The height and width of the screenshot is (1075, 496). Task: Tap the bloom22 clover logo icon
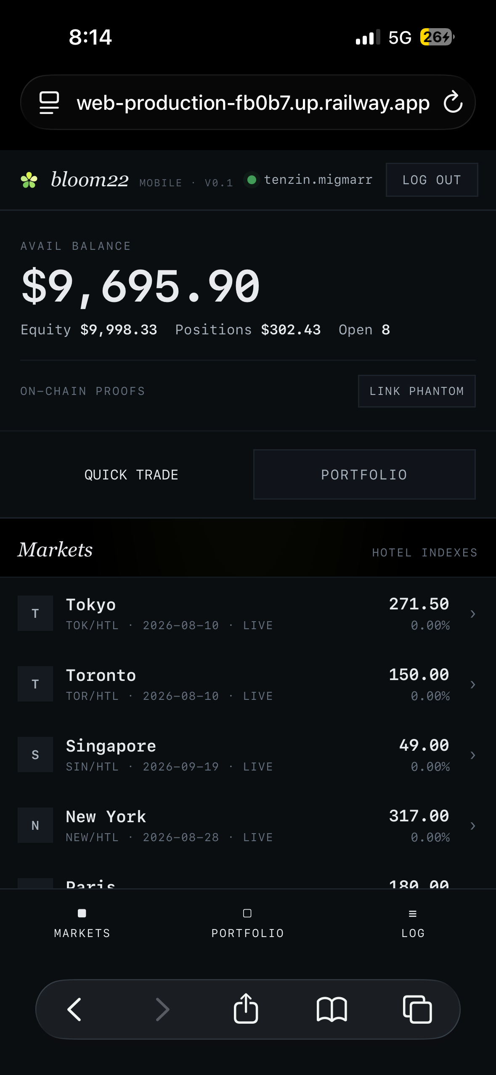(29, 180)
